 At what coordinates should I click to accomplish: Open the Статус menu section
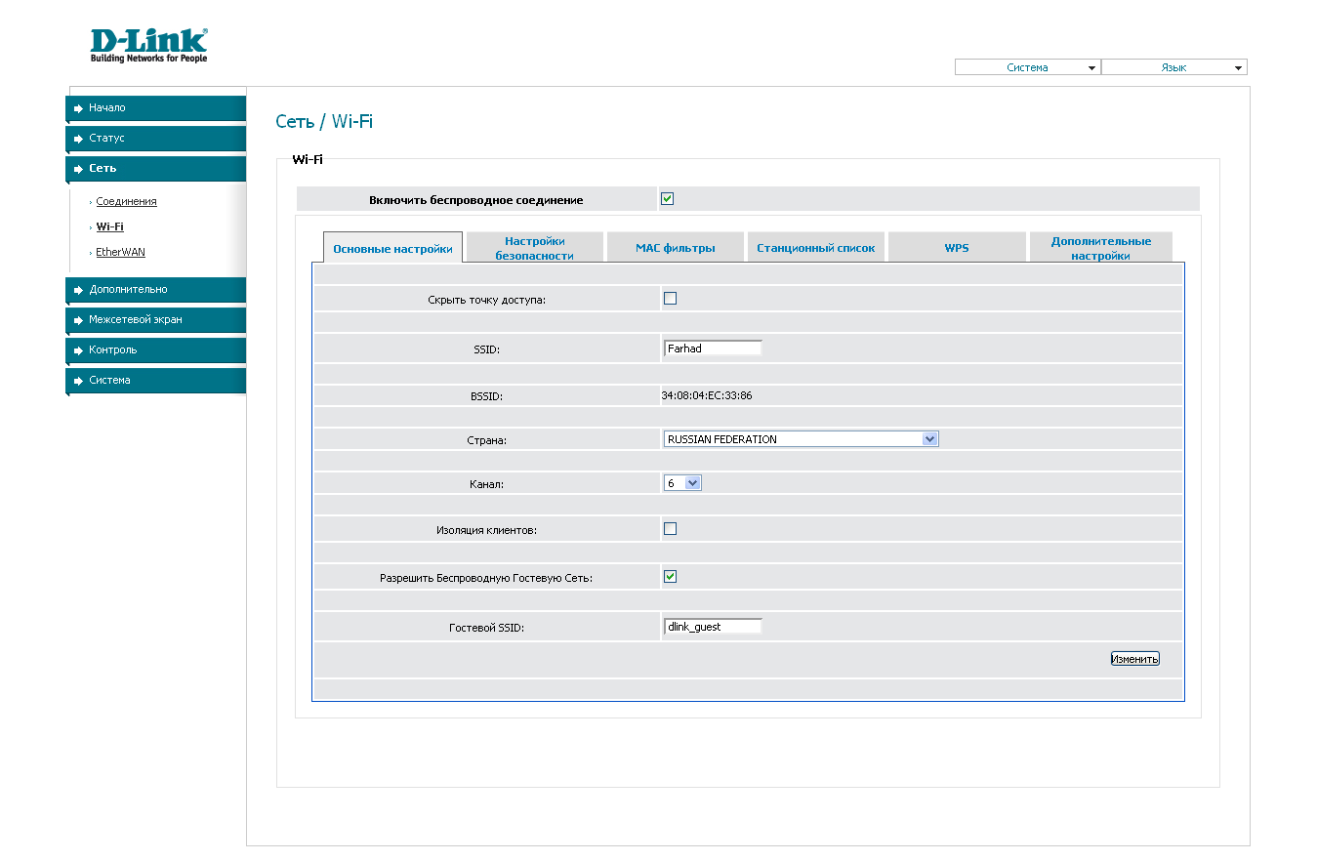156,139
